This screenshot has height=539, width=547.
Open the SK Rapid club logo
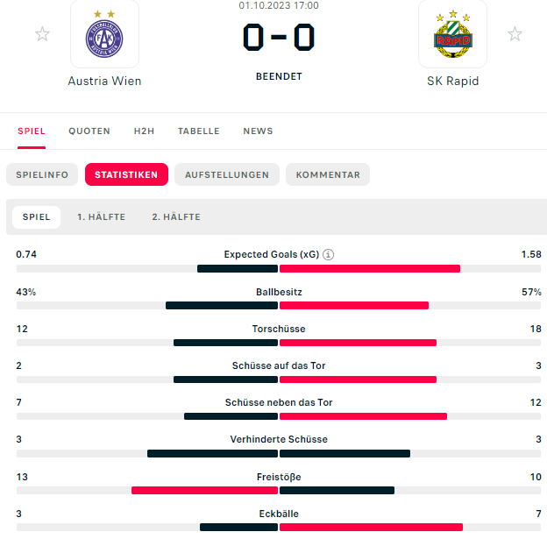(453, 34)
